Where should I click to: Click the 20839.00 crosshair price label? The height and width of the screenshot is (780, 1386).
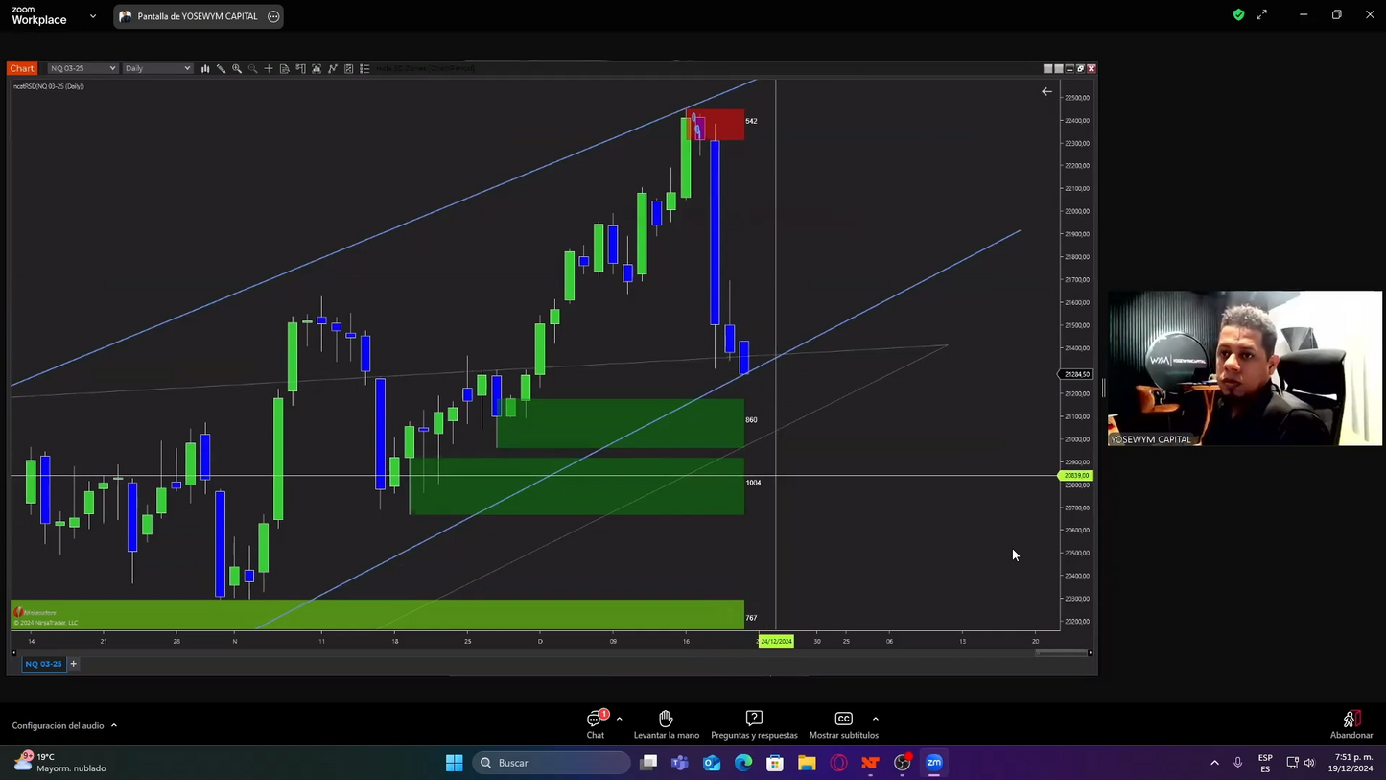click(1076, 476)
